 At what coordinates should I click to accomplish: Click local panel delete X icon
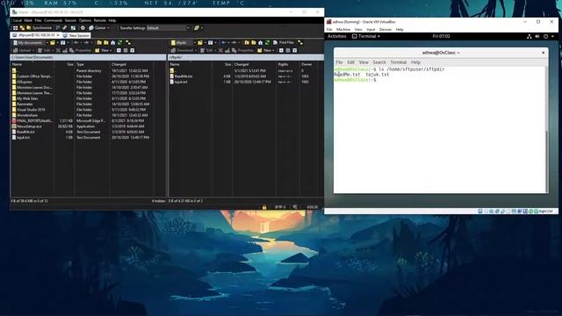click(x=58, y=51)
